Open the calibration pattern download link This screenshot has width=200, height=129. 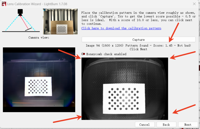click(121, 28)
